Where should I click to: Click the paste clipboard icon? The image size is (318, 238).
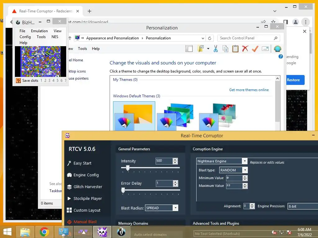pyautogui.click(x=235, y=49)
